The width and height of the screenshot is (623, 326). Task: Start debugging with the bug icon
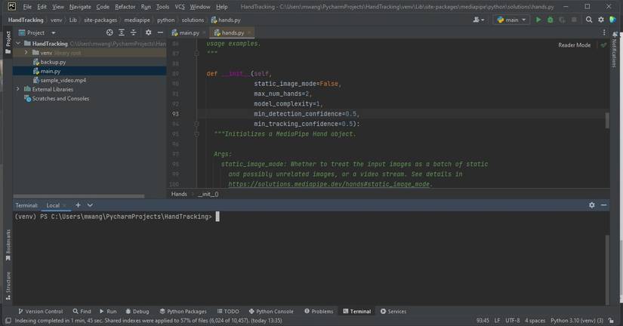coord(550,20)
